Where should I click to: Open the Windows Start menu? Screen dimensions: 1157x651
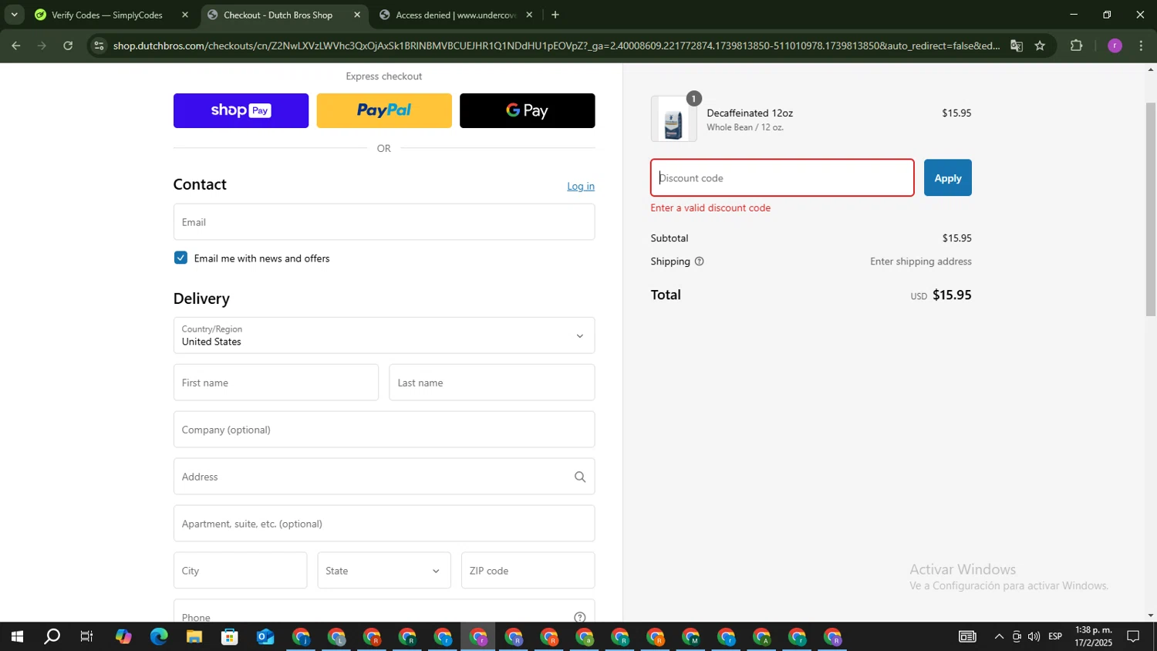[17, 637]
